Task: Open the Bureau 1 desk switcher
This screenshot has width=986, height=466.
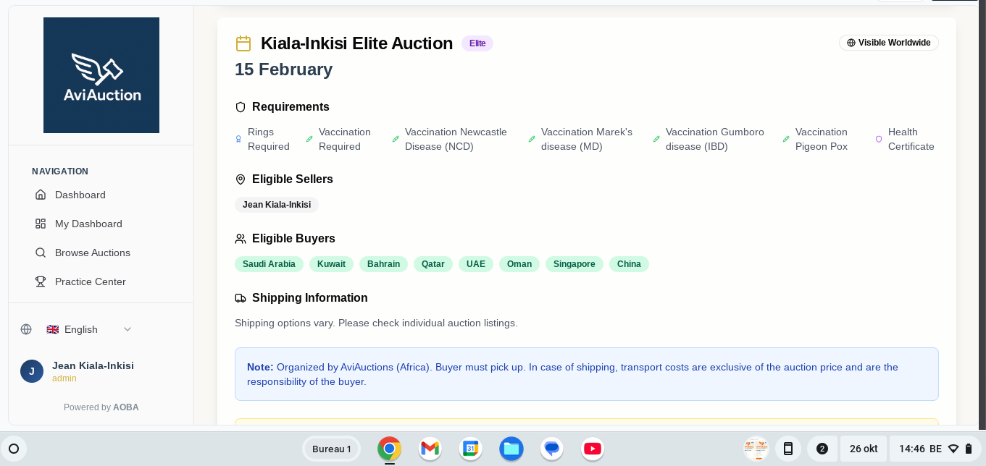Action: click(x=331, y=449)
